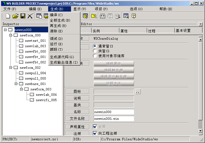
Task: Toggle the 全局 checkbox
Action: 95,127
